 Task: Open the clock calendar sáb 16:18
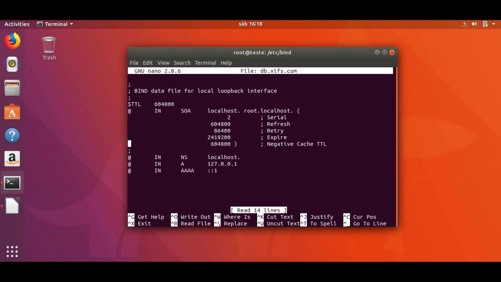(250, 24)
